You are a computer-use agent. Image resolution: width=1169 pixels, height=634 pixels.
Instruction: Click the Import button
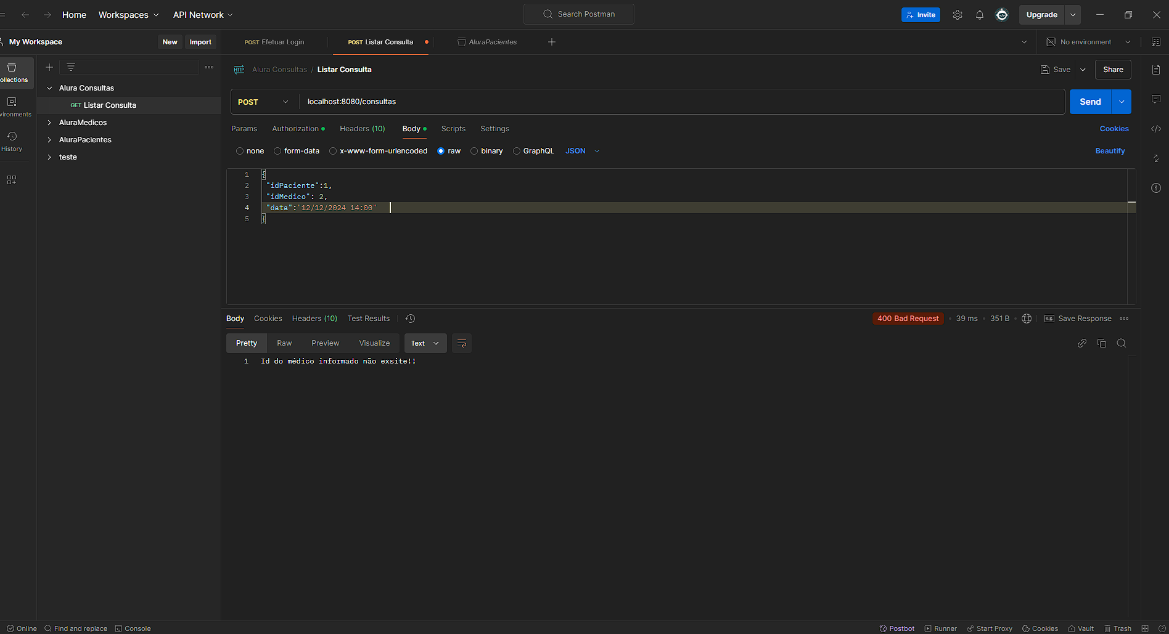[200, 42]
